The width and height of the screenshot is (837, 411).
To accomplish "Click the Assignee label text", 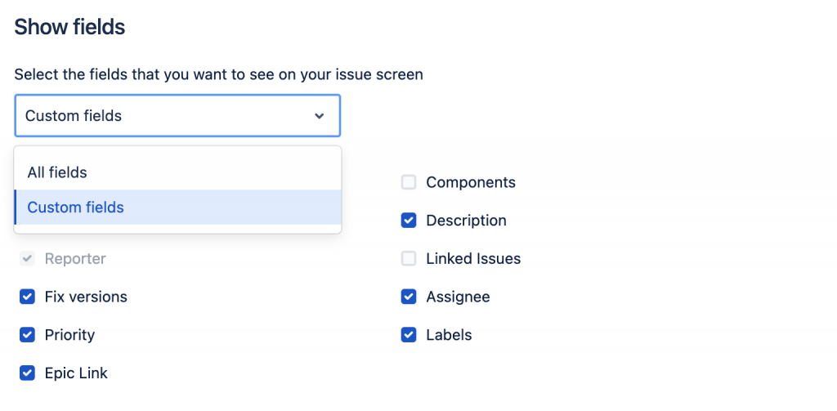I will (458, 297).
